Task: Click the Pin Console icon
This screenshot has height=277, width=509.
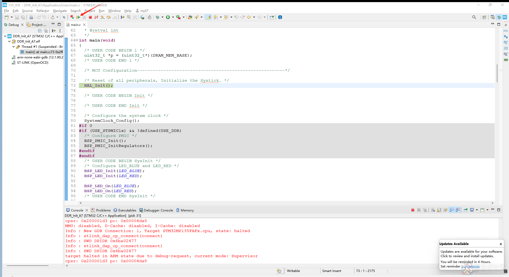Action: (x=465, y=210)
